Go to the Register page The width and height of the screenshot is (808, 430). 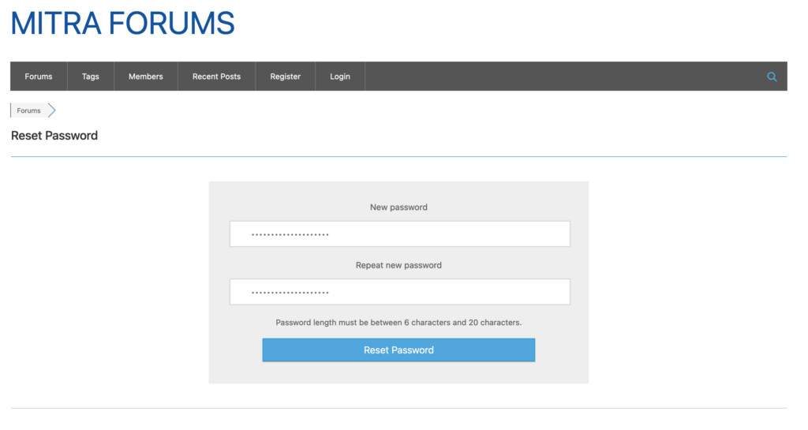(x=285, y=77)
